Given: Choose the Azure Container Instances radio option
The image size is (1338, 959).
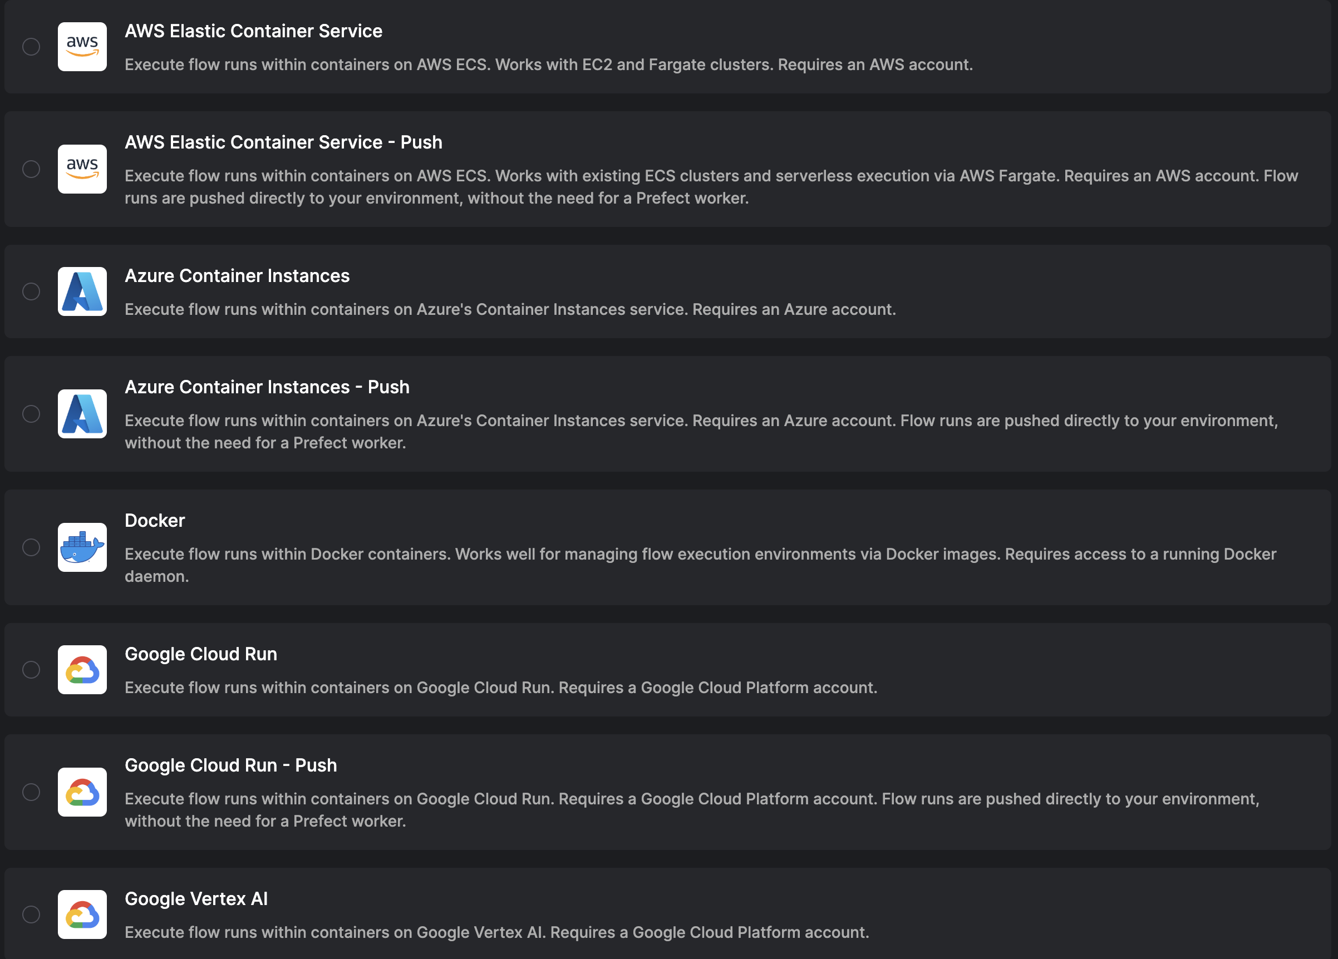Looking at the screenshot, I should tap(31, 291).
